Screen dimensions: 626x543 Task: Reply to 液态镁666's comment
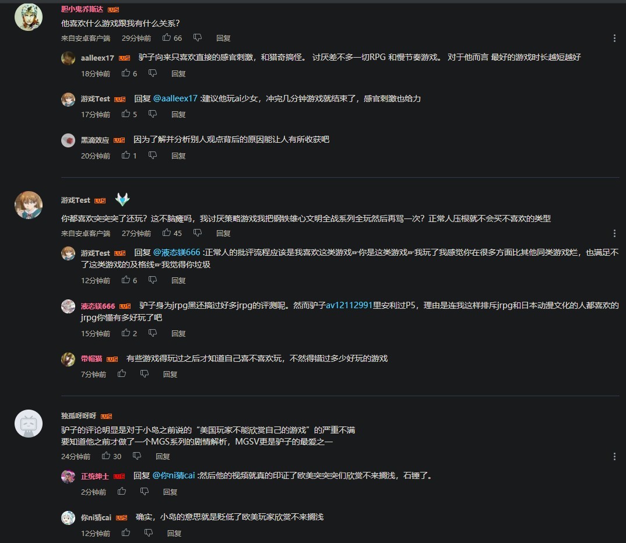point(178,333)
